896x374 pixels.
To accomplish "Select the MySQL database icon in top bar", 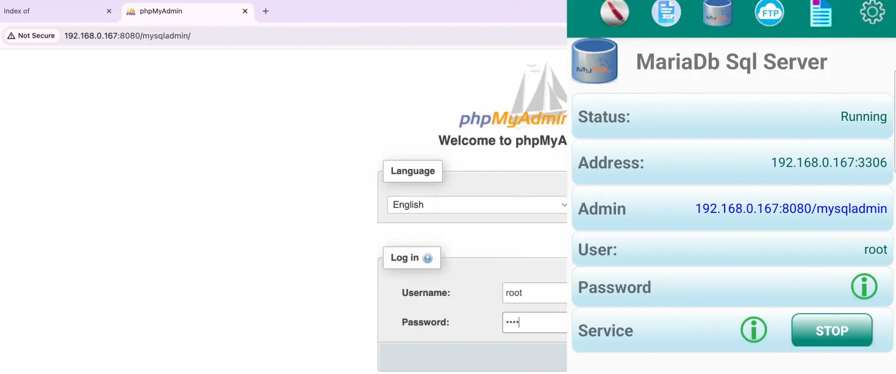I will pyautogui.click(x=718, y=13).
